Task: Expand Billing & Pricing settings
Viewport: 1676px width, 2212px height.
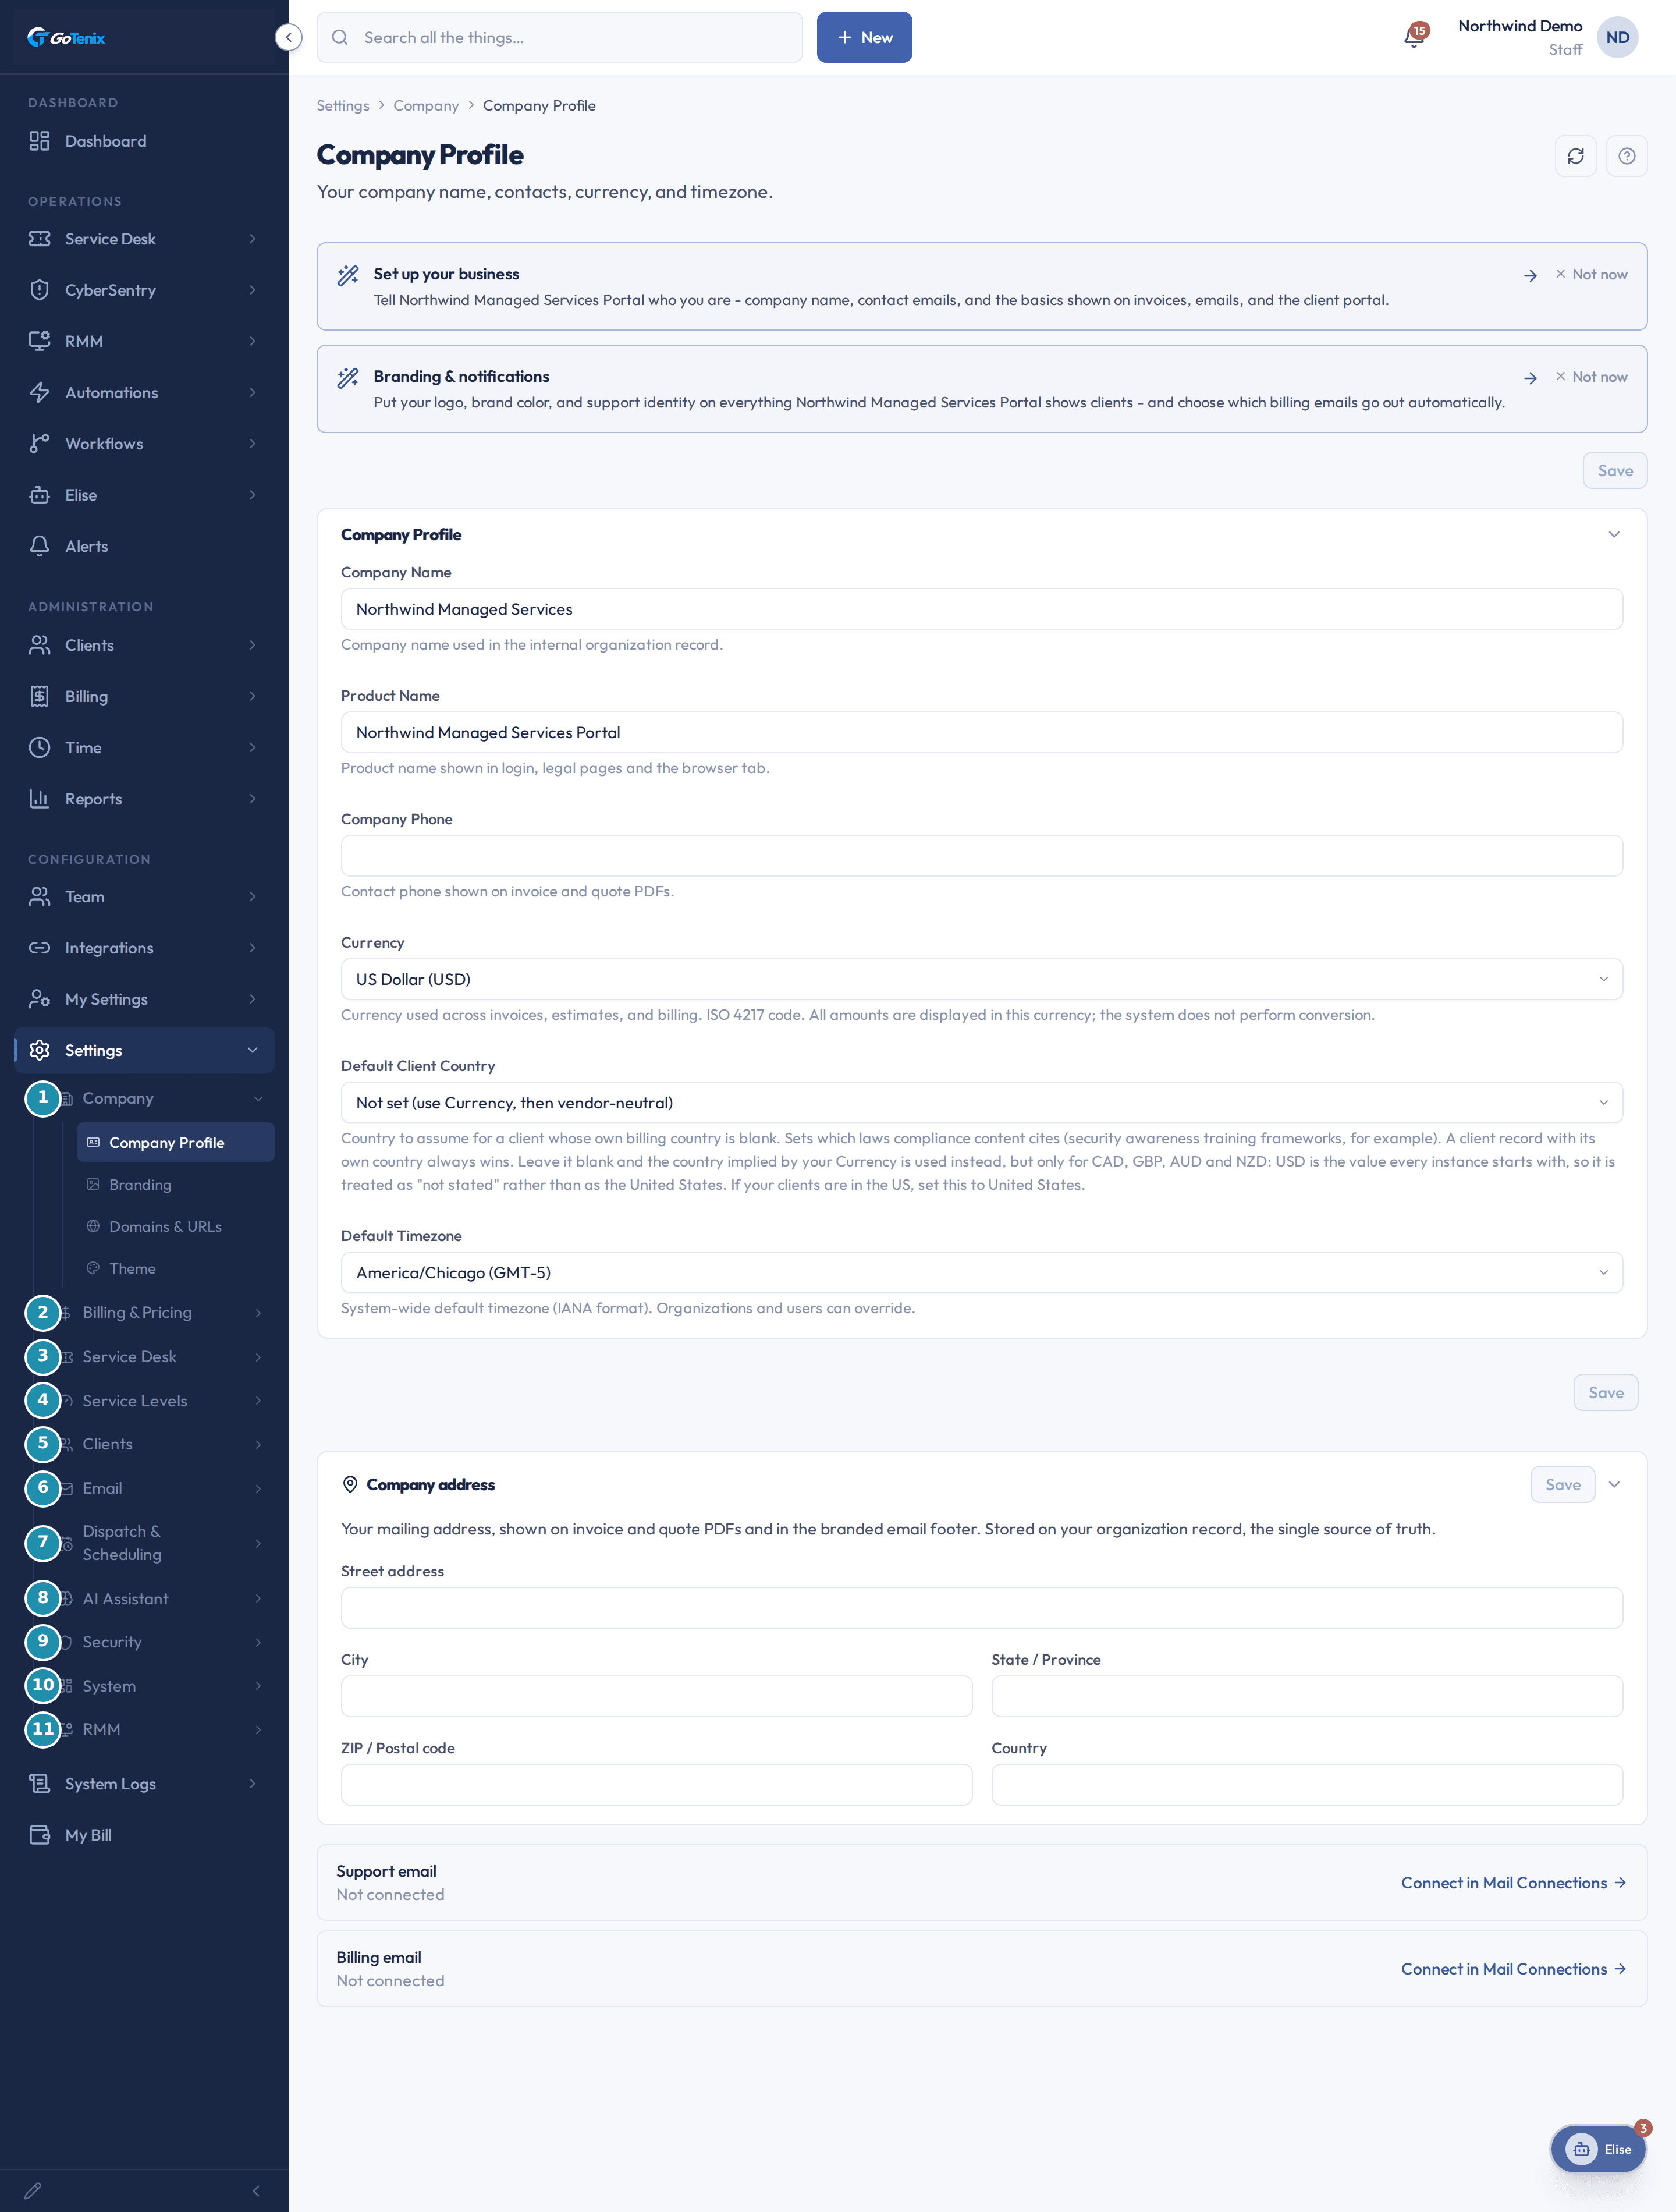Action: tap(163, 1312)
